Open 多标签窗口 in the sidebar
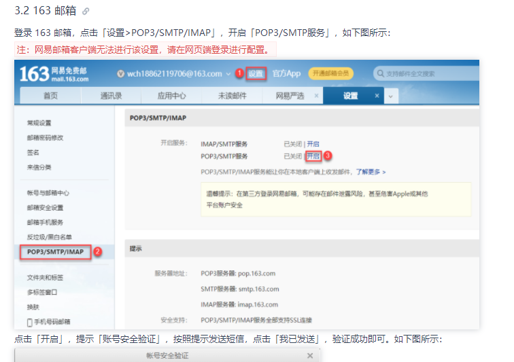 point(42,292)
